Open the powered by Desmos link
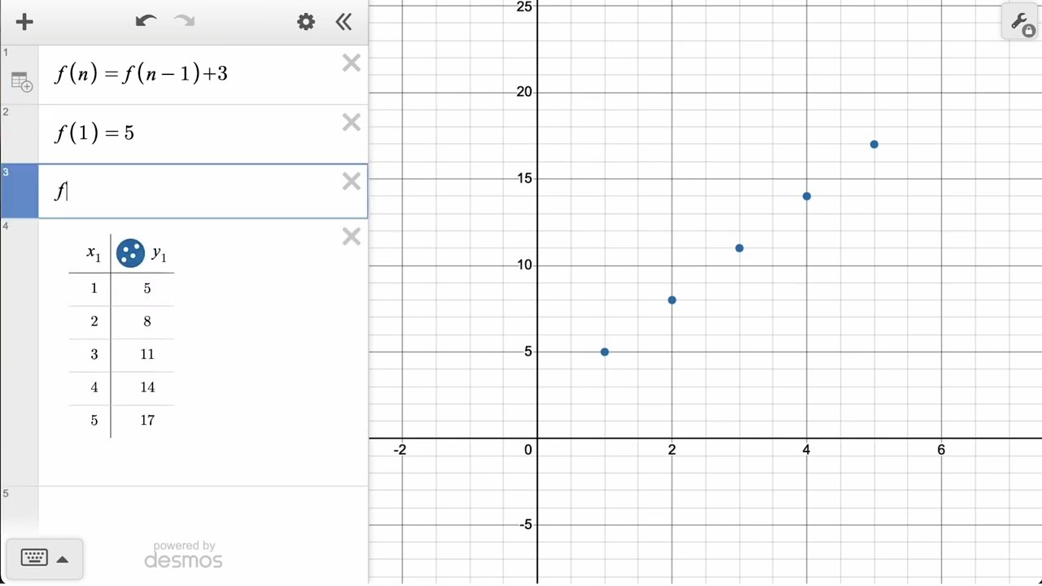The width and height of the screenshot is (1042, 586). (183, 555)
